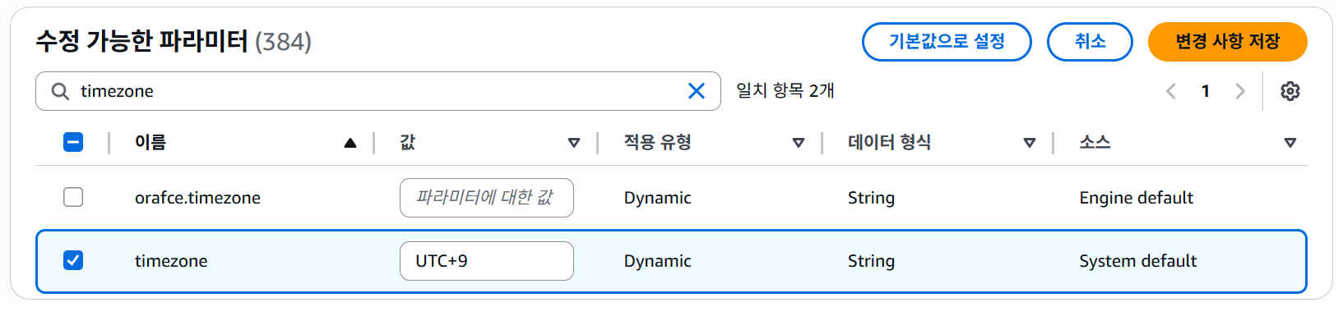Viewport: 1343px width, 316px height.
Task: Uncheck the timezone row checkbox
Action: point(73,260)
